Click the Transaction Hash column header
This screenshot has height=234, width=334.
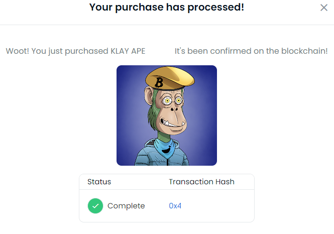(x=201, y=182)
